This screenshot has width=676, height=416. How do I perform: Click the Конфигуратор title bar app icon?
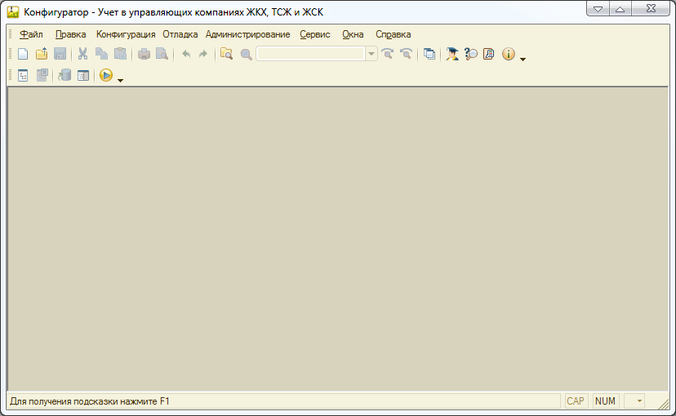13,12
